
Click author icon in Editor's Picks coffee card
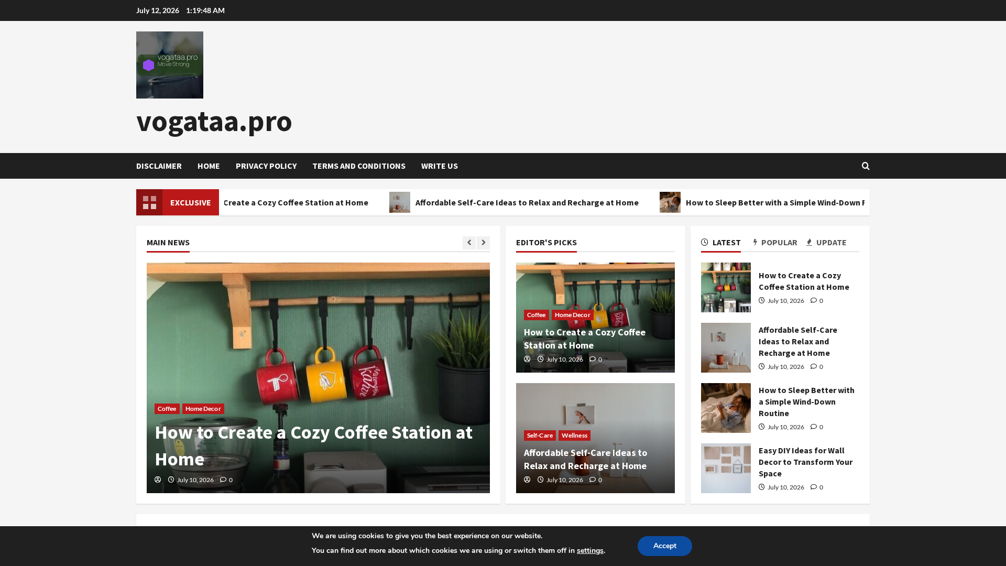527,359
